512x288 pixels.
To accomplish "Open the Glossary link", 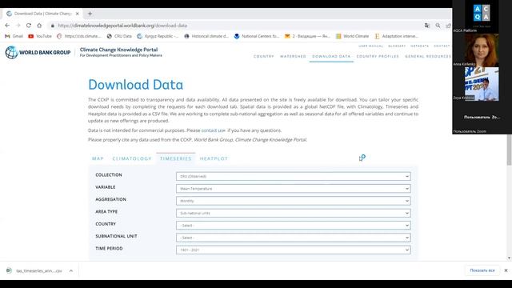I will (397, 46).
